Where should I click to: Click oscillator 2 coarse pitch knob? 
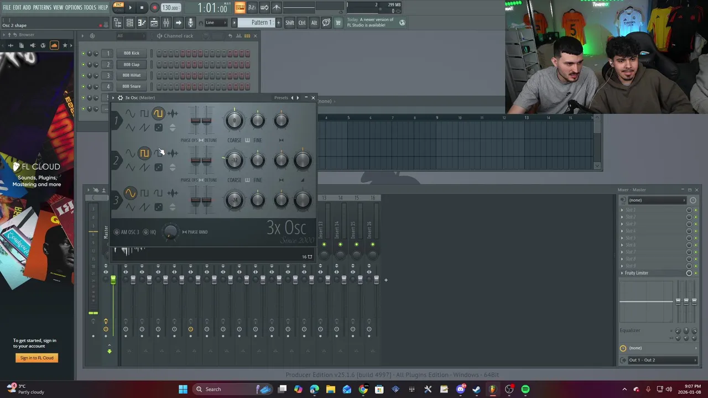pyautogui.click(x=234, y=160)
